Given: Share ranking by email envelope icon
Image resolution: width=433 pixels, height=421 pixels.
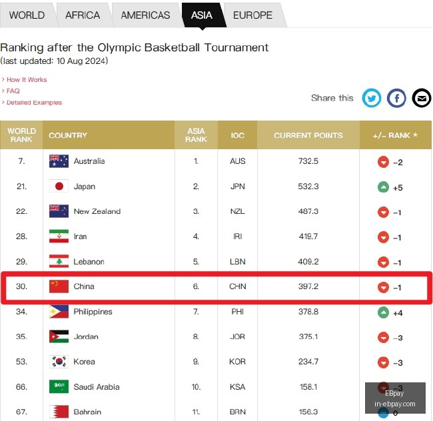Looking at the screenshot, I should coord(422,98).
